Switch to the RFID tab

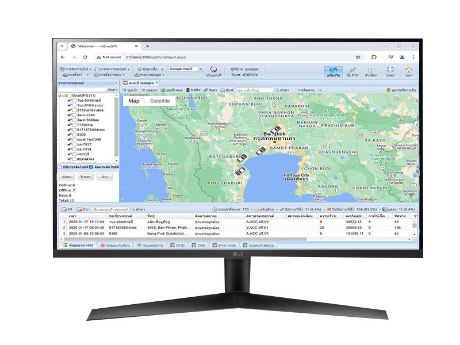(178, 246)
